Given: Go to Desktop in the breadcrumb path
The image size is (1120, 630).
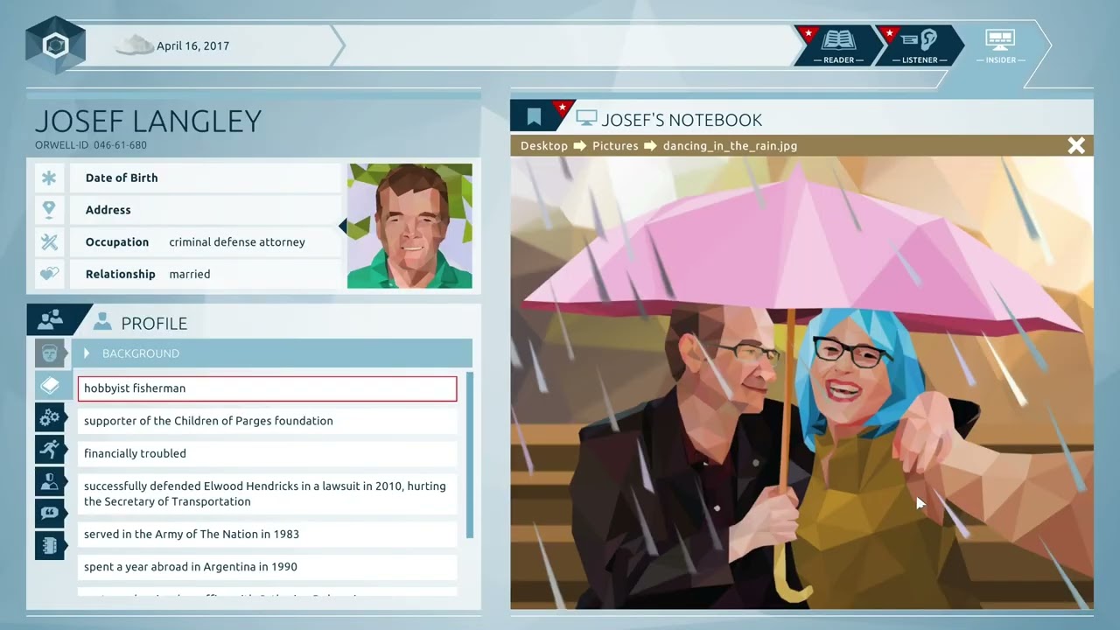Looking at the screenshot, I should tap(544, 145).
